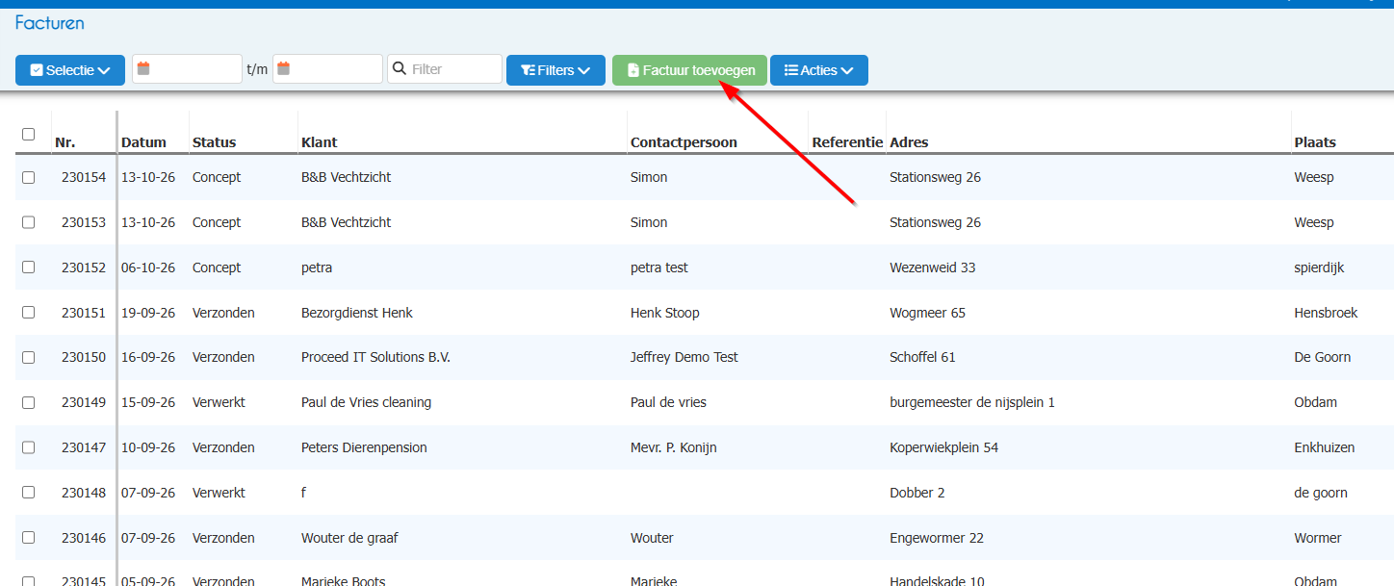Screen dimensions: 1394x586
Task: Click Wouter de graaf customer
Action: (x=349, y=538)
